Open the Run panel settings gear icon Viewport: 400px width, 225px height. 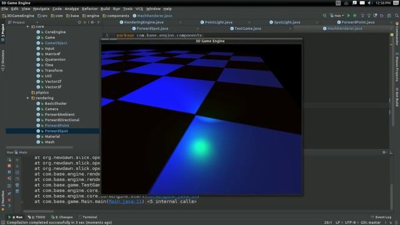click(x=384, y=152)
